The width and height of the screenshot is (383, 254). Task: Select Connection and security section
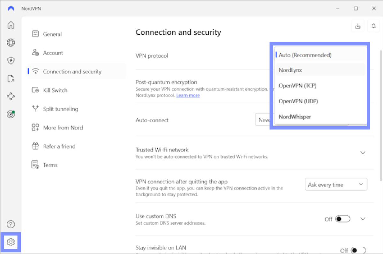(x=77, y=72)
